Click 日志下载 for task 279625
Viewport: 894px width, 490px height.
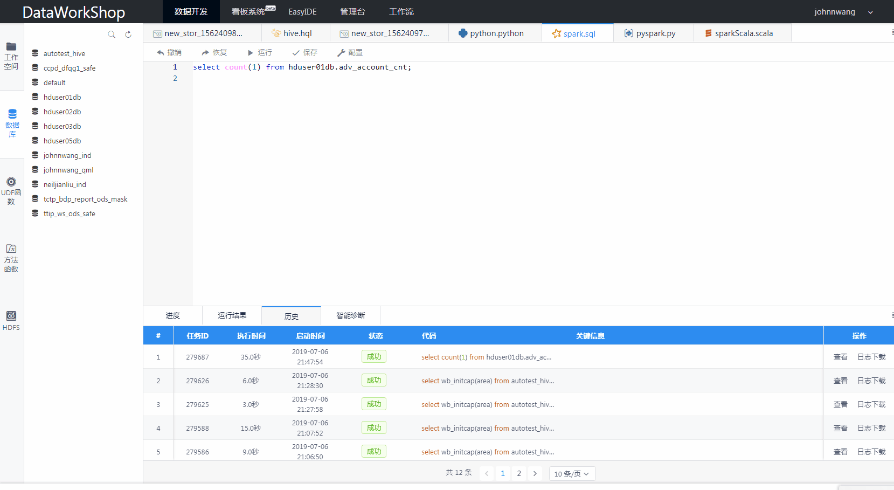[871, 404]
